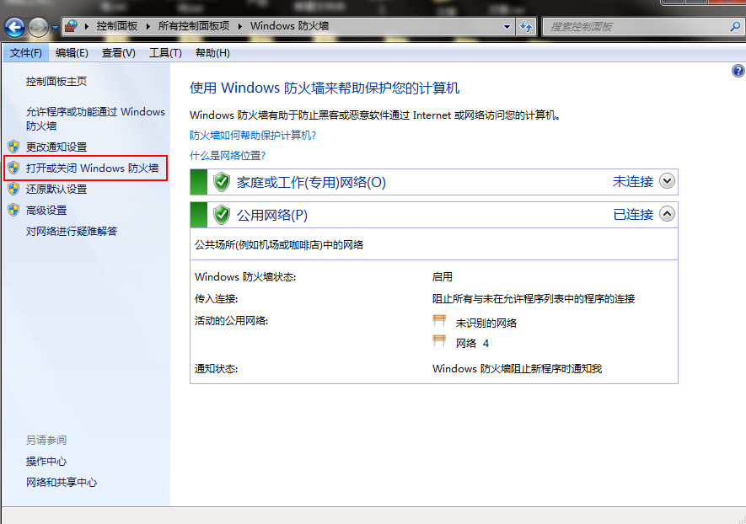This screenshot has height=524, width=746.
Task: Collapse the 公用网络 section chevron
Action: coord(665,214)
